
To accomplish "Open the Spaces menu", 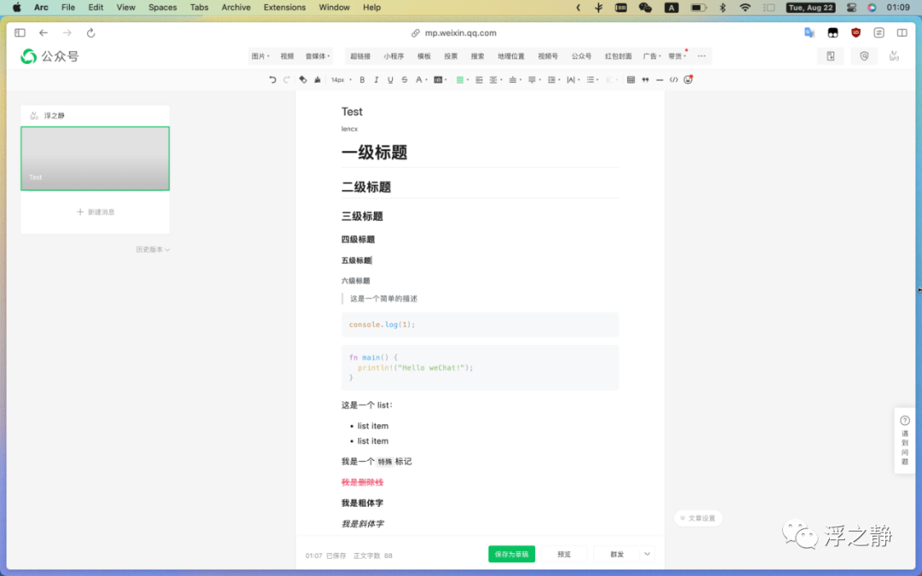I will pos(162,8).
